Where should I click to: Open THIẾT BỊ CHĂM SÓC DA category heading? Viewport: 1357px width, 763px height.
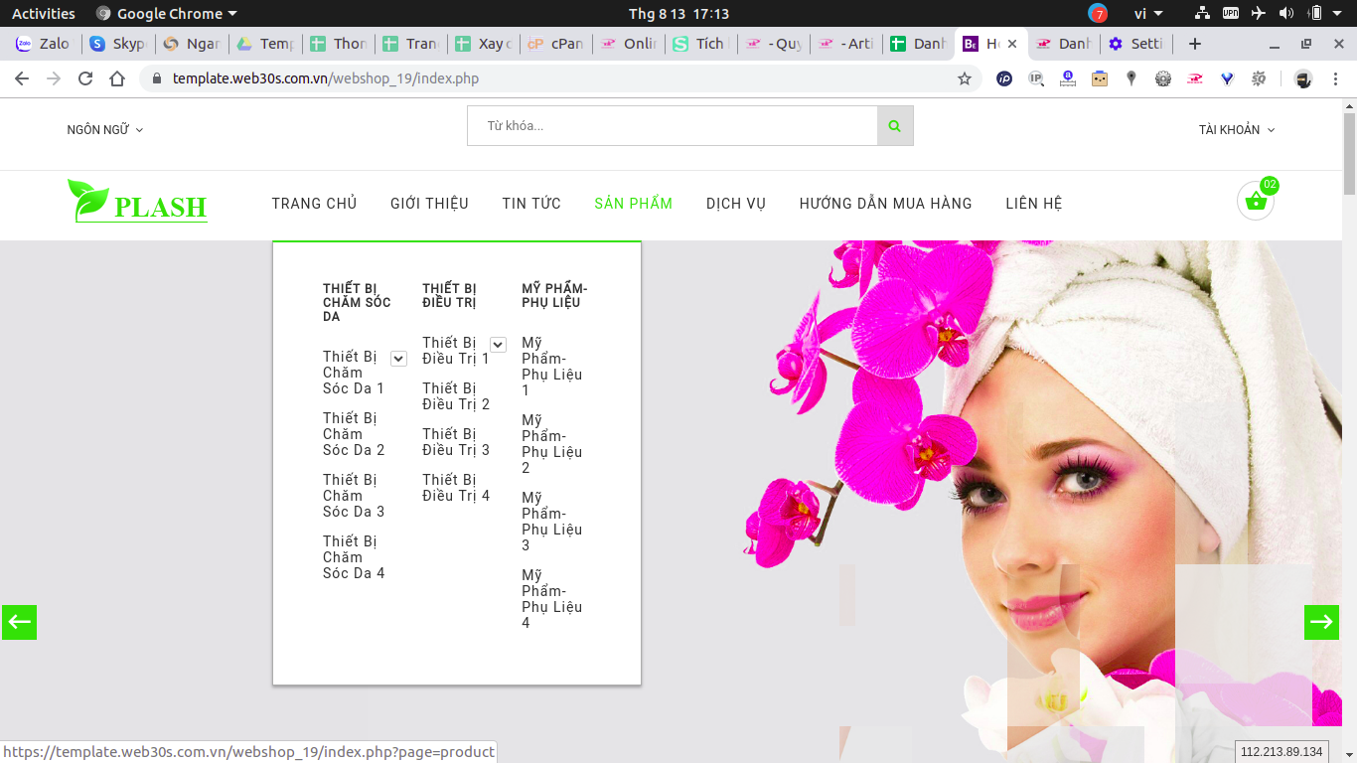pos(357,303)
